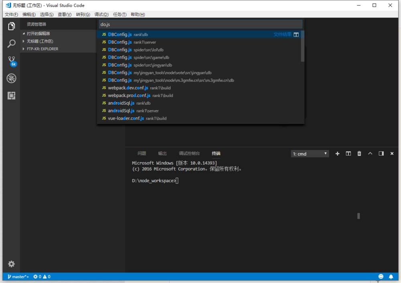Kill the terminal using the trash icon
Image resolution: width=401 pixels, height=283 pixels.
[359, 153]
